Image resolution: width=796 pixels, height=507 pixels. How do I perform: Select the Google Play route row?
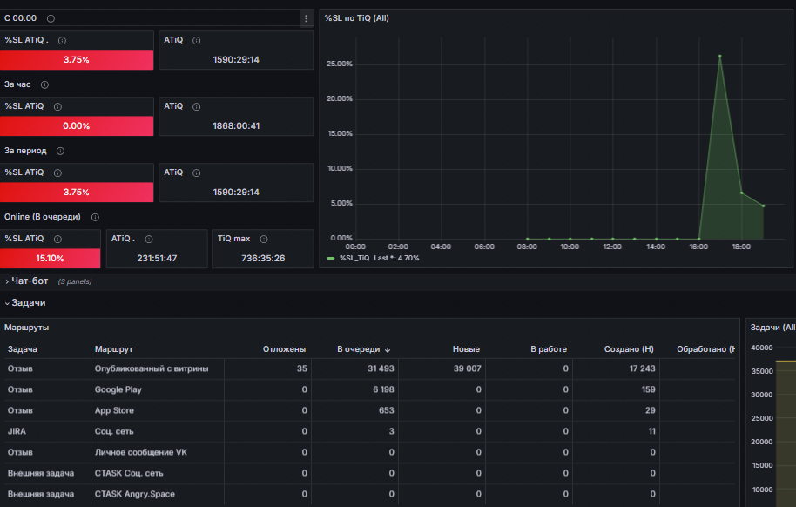click(x=369, y=389)
